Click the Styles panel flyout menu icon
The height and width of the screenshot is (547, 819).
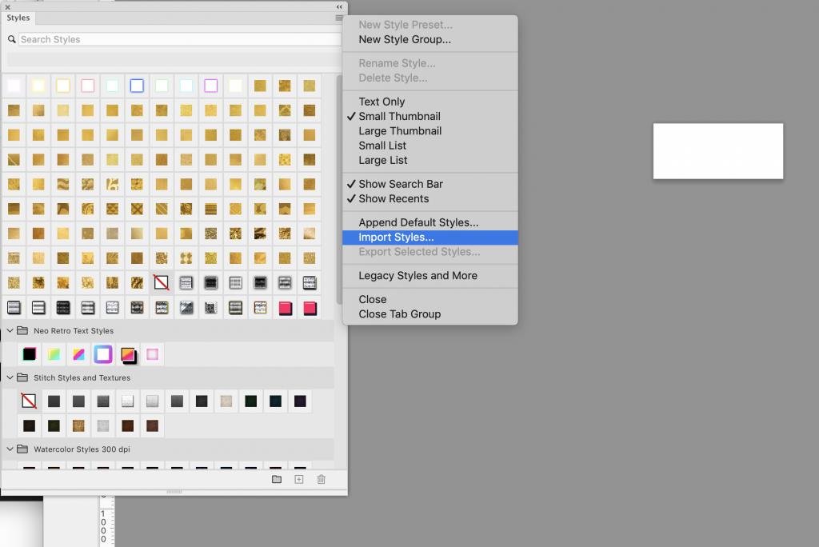pos(339,18)
